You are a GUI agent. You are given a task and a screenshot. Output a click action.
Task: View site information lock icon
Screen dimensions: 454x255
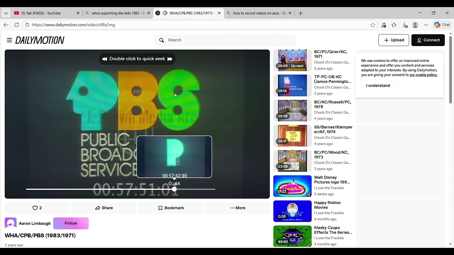tap(27, 25)
